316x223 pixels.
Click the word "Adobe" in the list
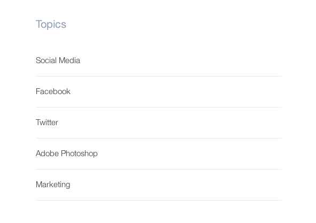pos(47,153)
